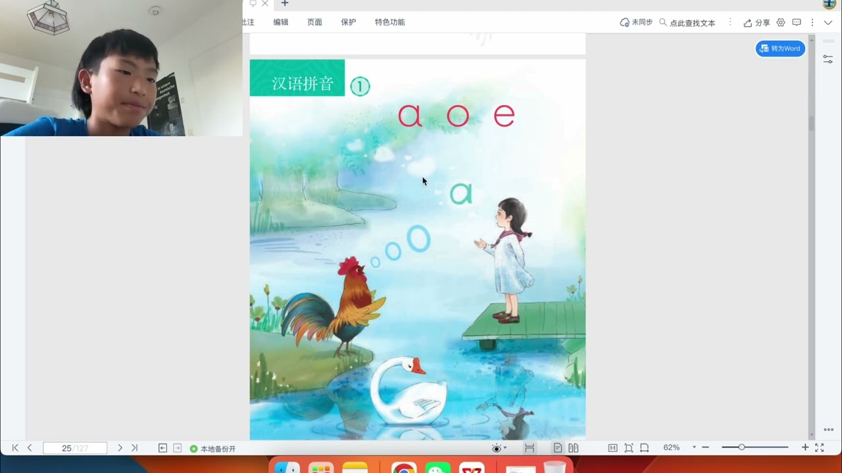Open the feedback comment icon
This screenshot has width=842, height=473.
point(797,22)
